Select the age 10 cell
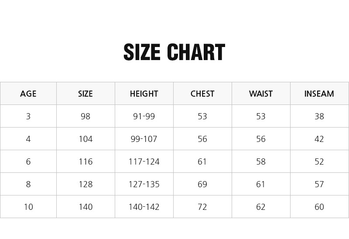This screenshot has height=239, width=349. pyautogui.click(x=28, y=207)
